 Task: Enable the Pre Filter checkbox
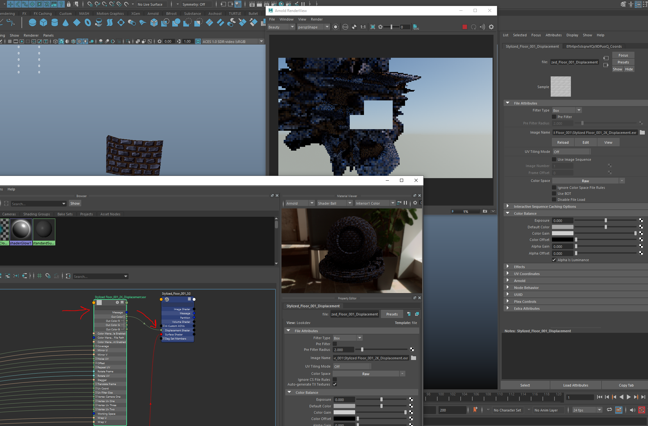[554, 117]
